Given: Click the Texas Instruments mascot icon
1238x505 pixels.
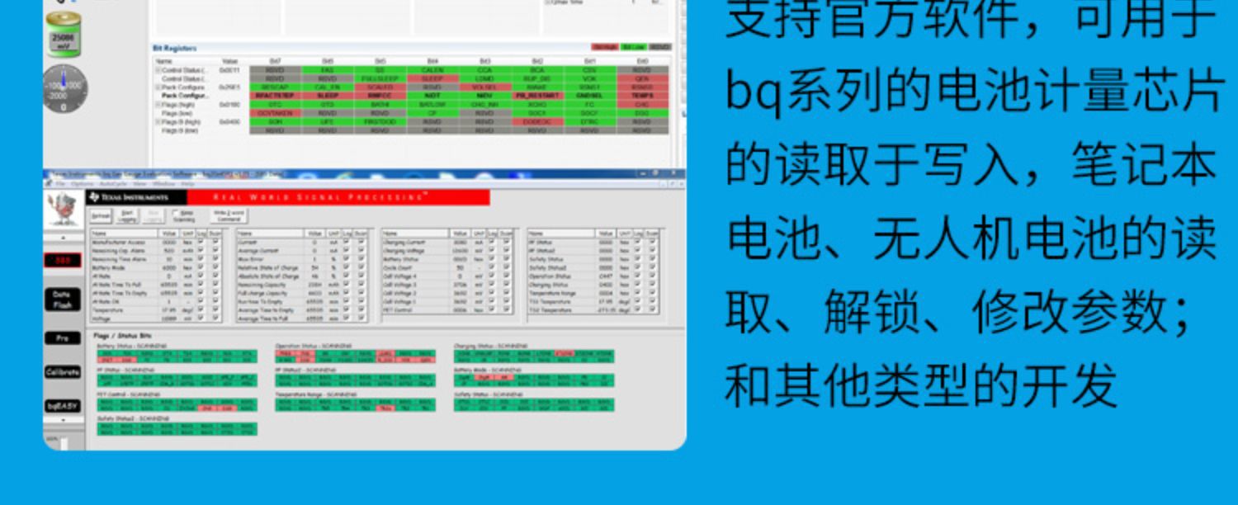Looking at the screenshot, I should pyautogui.click(x=63, y=208).
